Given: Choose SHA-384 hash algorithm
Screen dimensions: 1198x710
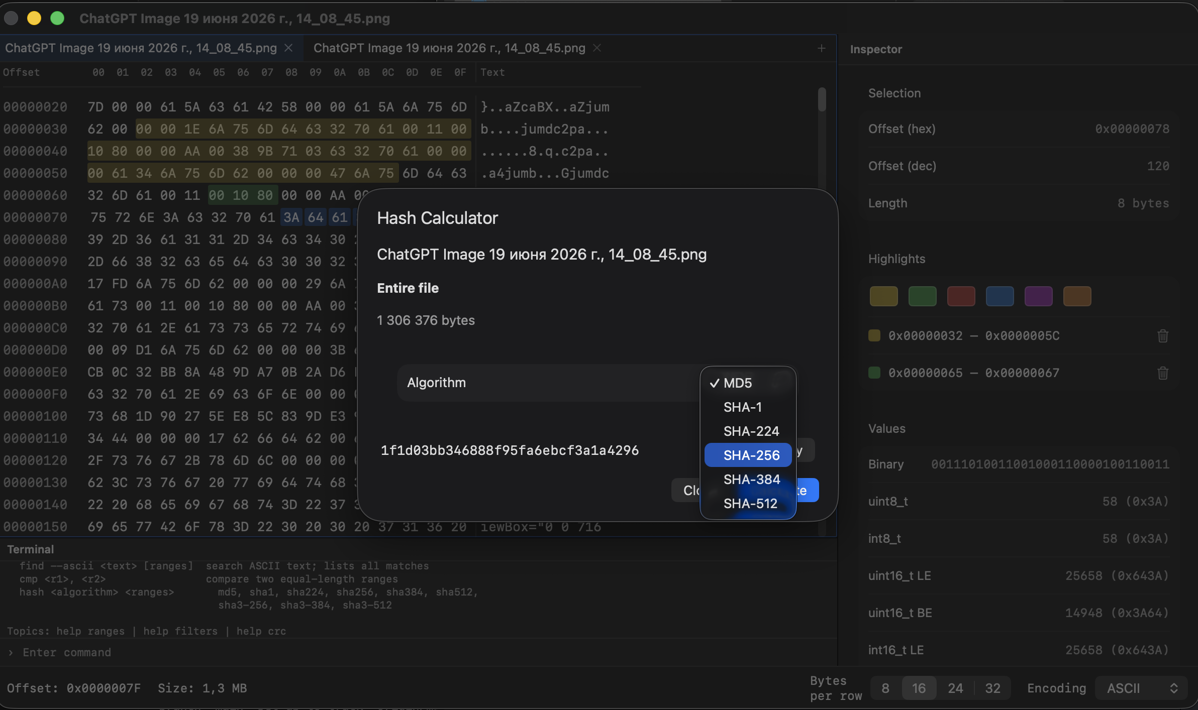Looking at the screenshot, I should [x=748, y=480].
